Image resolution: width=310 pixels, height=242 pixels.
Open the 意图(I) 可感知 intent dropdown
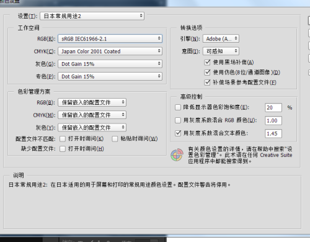[221, 51]
